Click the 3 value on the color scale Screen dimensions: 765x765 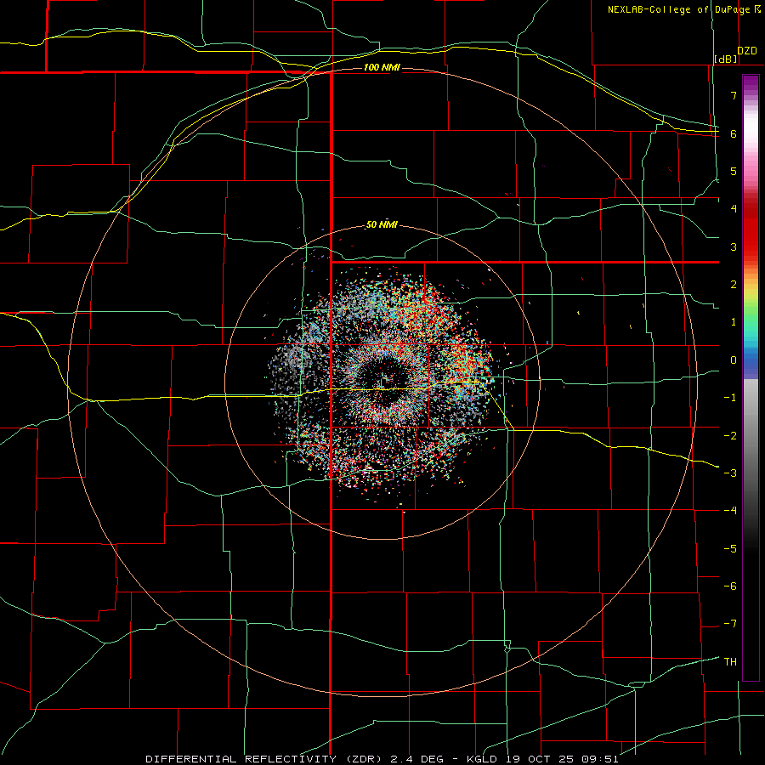[x=734, y=246]
